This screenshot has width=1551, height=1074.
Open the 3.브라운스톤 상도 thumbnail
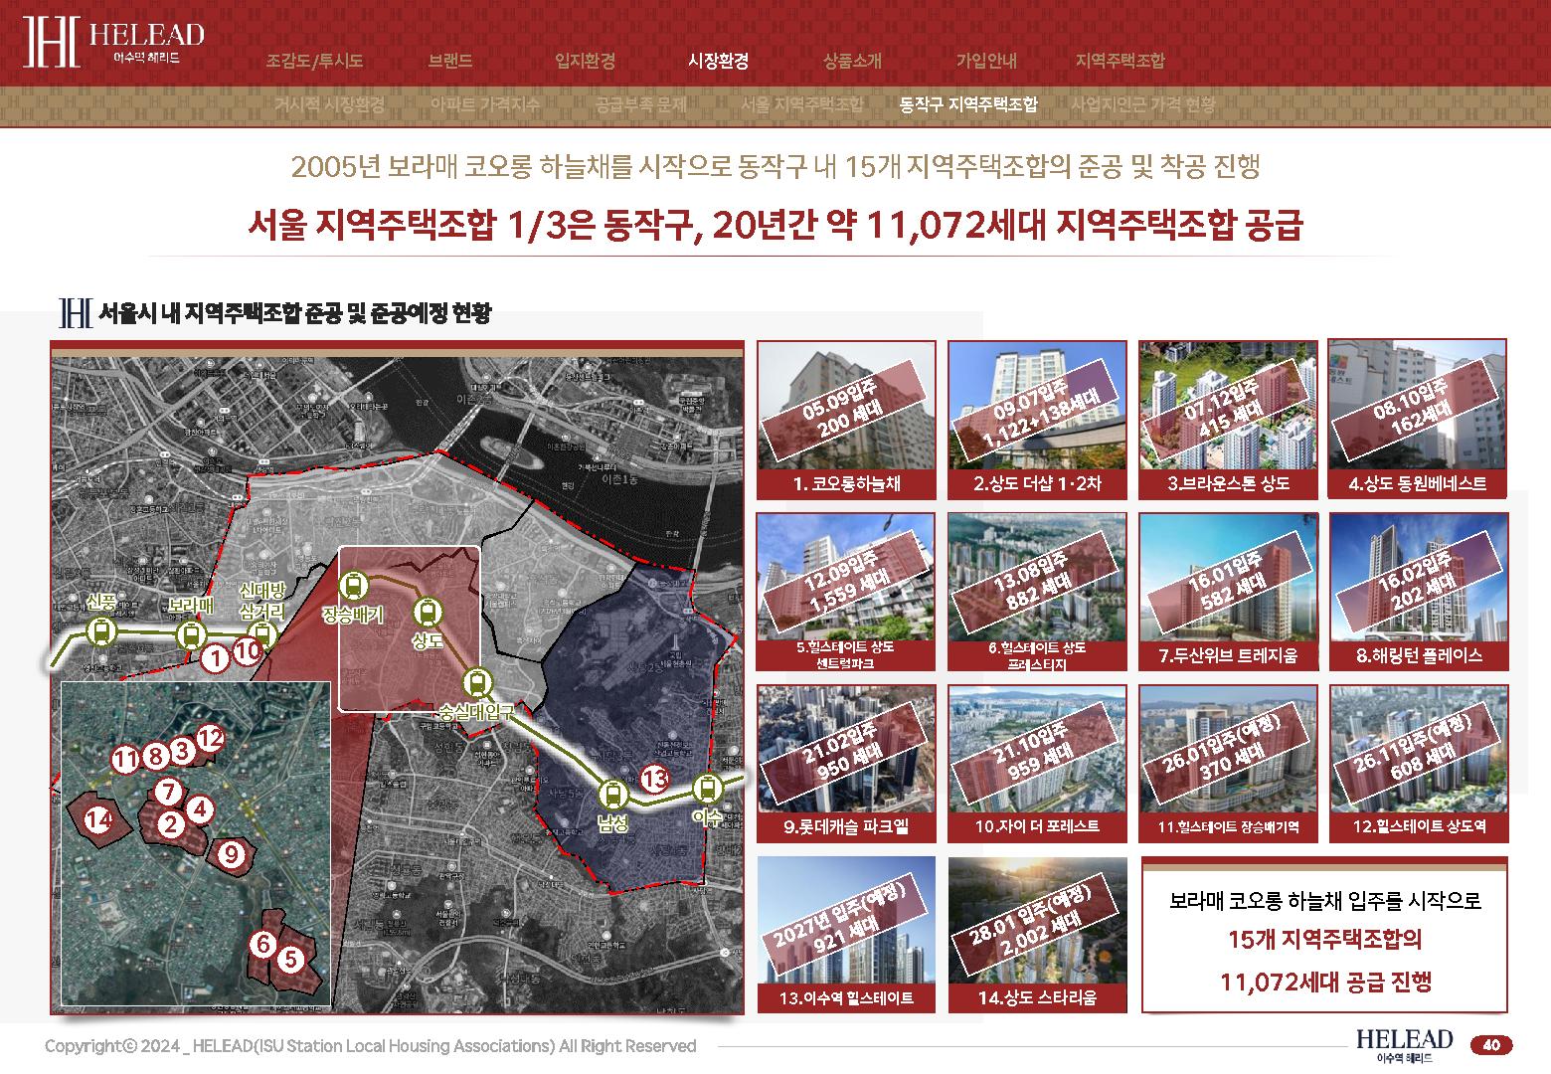pos(1228,419)
